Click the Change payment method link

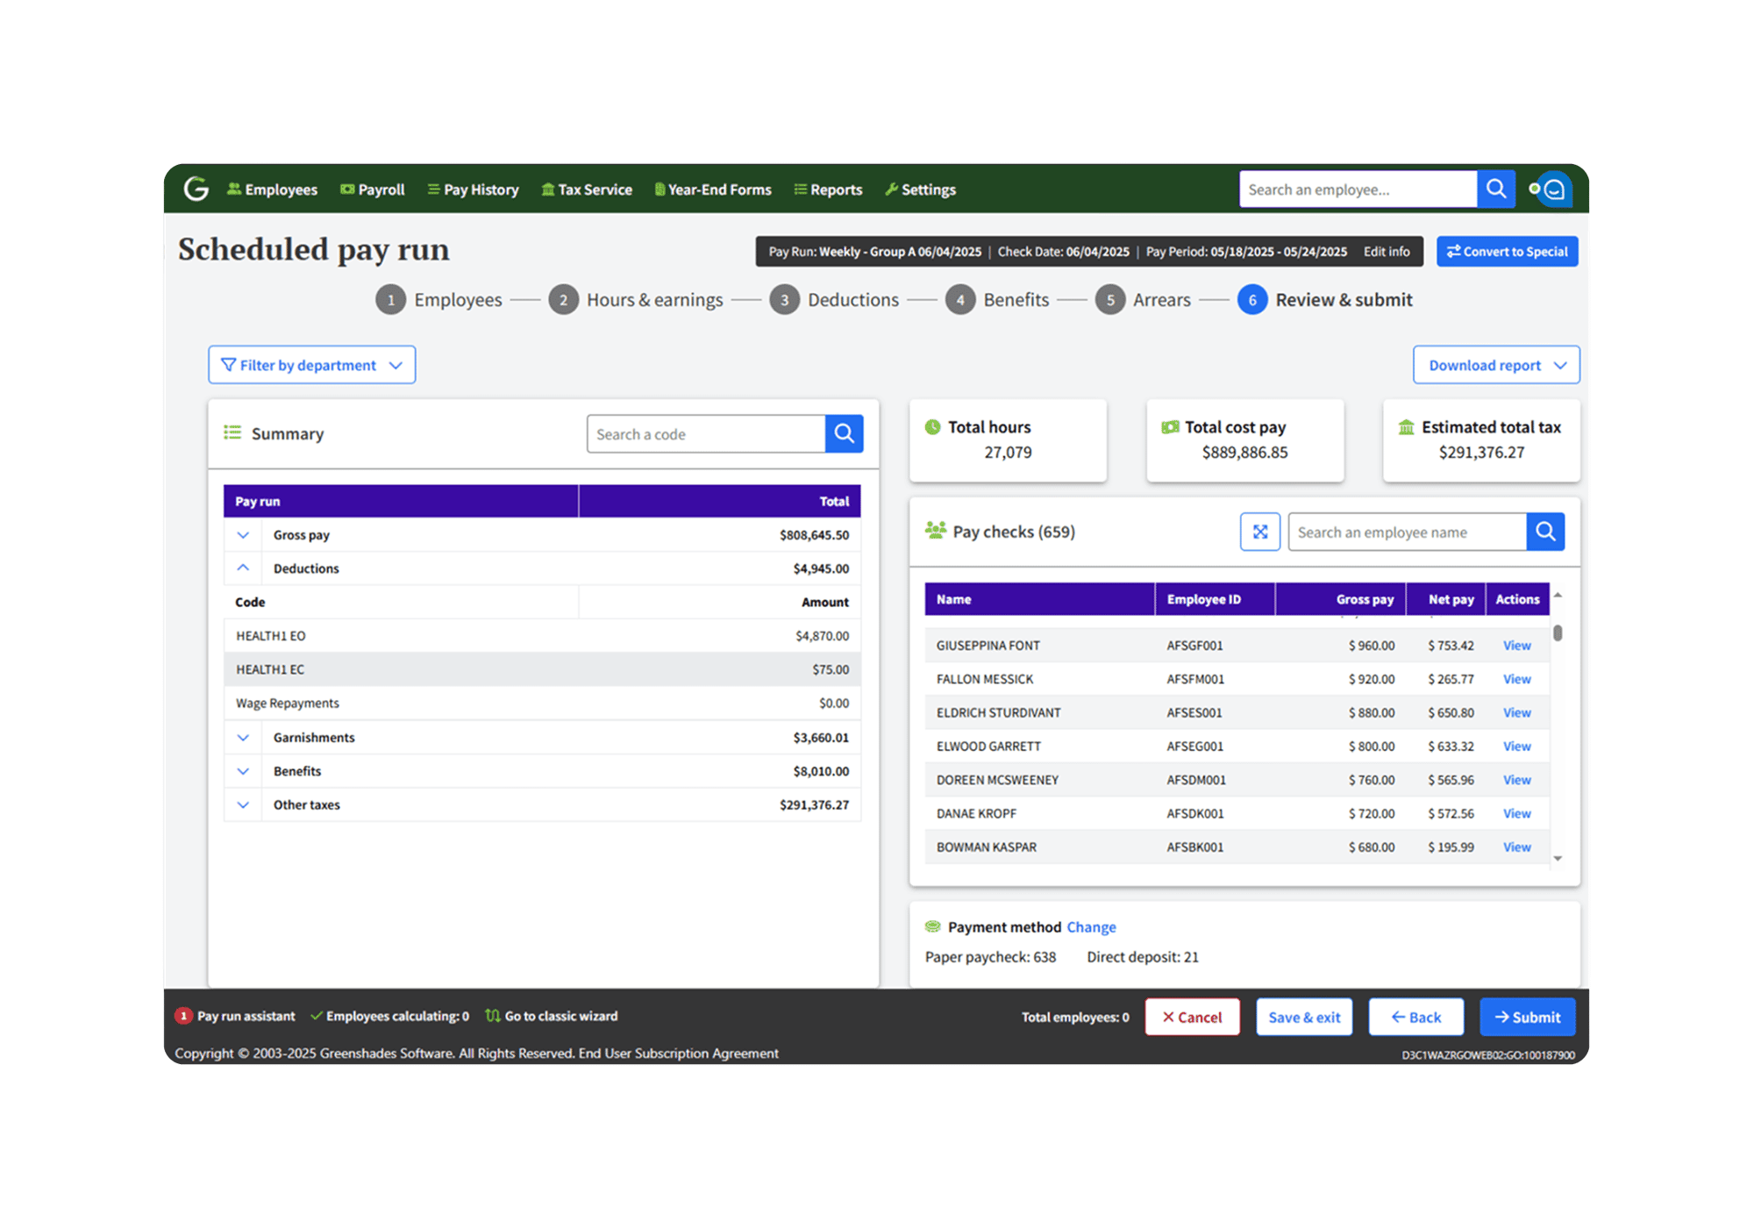[x=1091, y=927]
